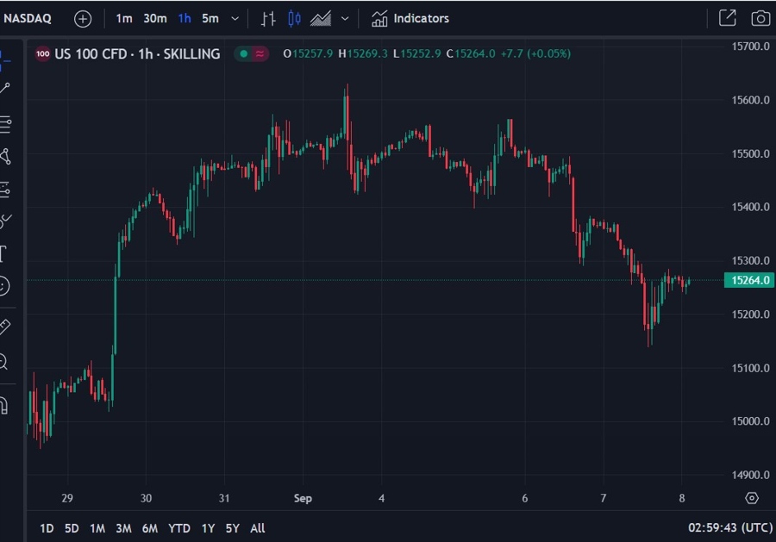Click the 15600.0 price axis label
The height and width of the screenshot is (542, 776).
[751, 100]
